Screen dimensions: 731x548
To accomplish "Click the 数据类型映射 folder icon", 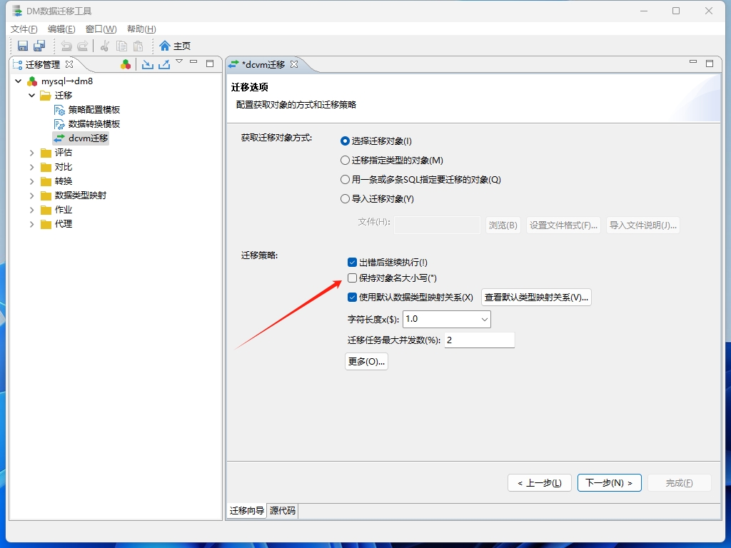I will click(x=46, y=196).
